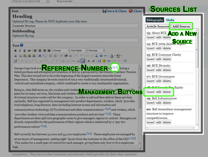Toggle underline formatting
The image size is (208, 157).
coord(24,50)
